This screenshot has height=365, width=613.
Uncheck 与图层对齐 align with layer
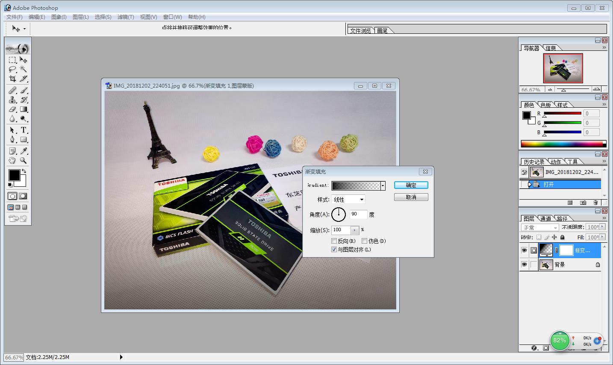point(334,250)
